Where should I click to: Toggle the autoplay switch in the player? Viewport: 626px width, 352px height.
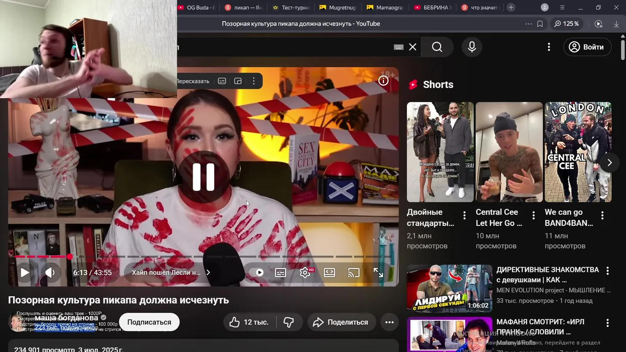coord(259,272)
